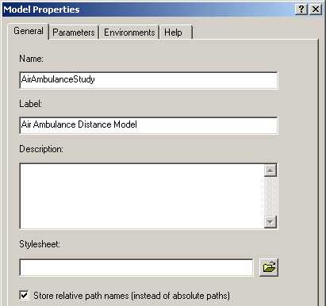Place cursor in the Stylesheet path field
The image size is (326, 306).
pos(136,267)
